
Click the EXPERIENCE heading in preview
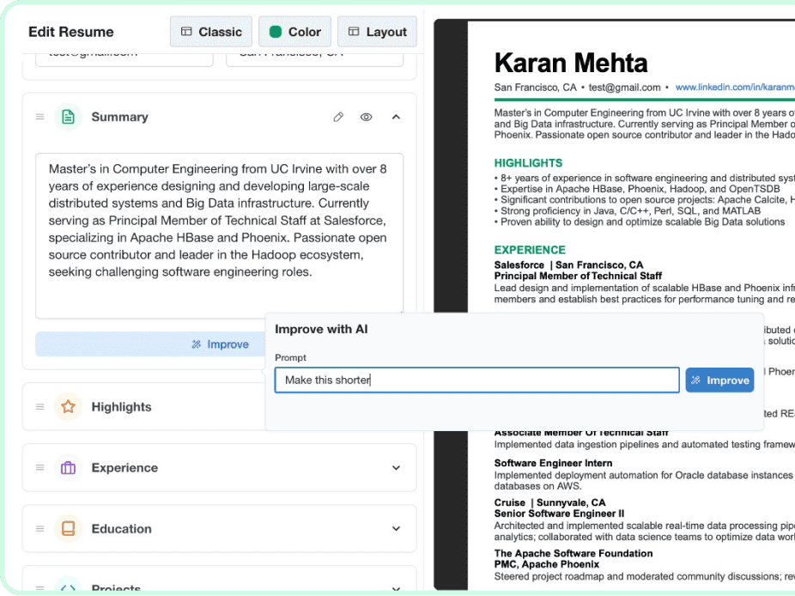530,250
